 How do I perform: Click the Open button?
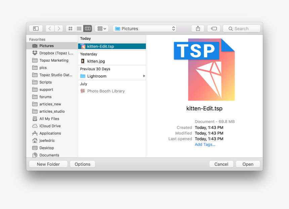(x=248, y=164)
